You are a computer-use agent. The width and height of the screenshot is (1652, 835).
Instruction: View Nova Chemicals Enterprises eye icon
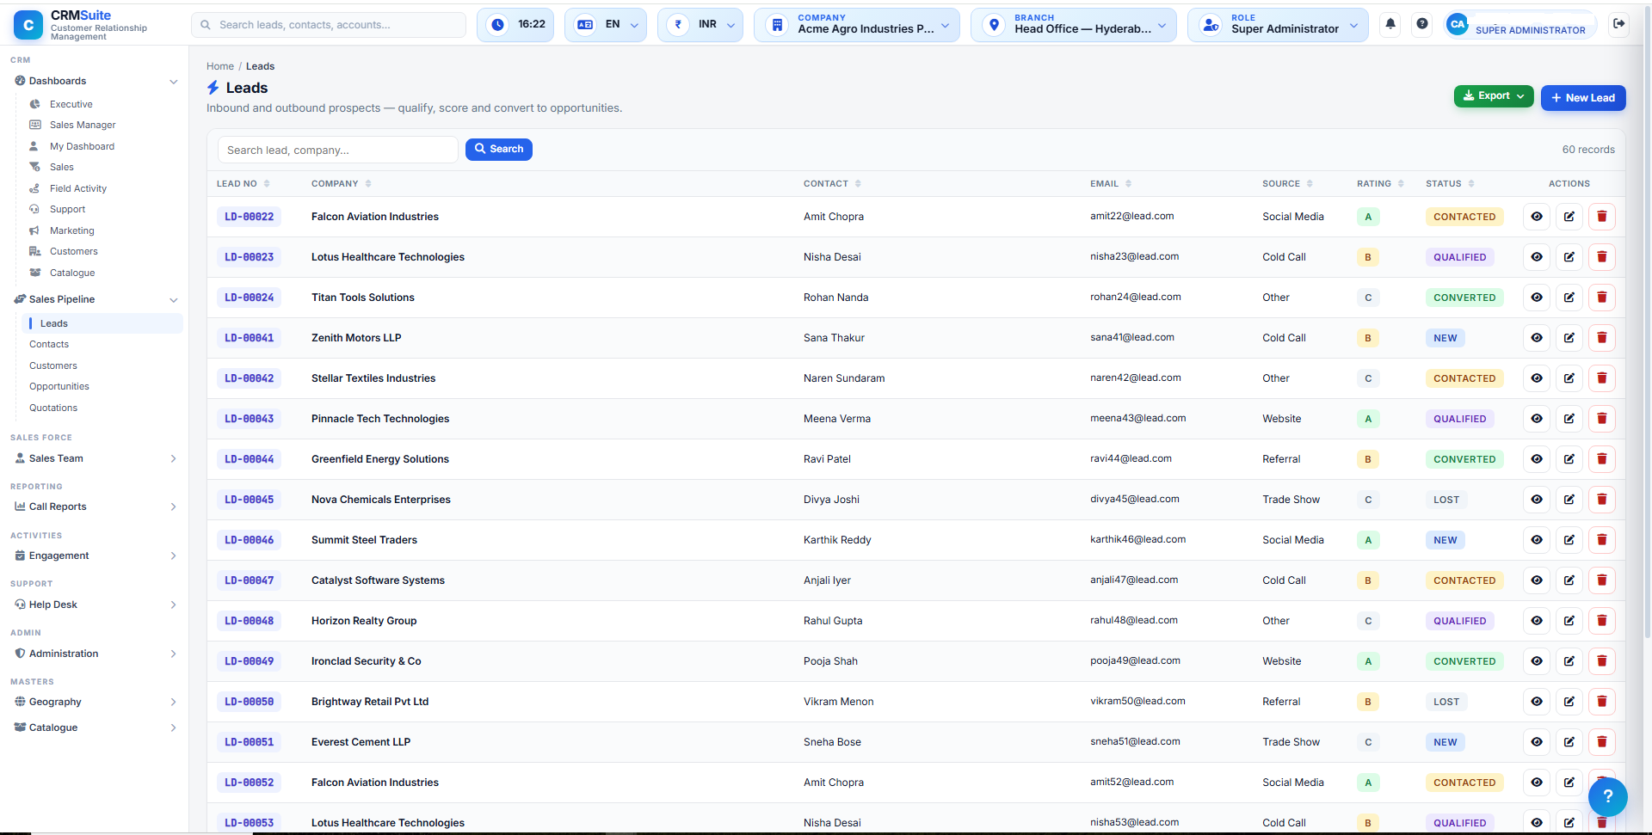pos(1537,500)
